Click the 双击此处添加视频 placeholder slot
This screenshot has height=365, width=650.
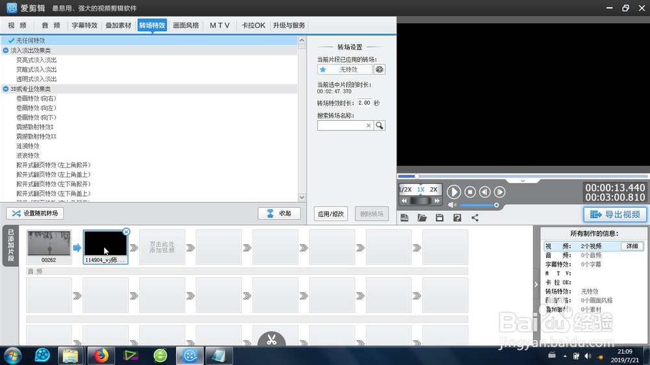pos(162,247)
